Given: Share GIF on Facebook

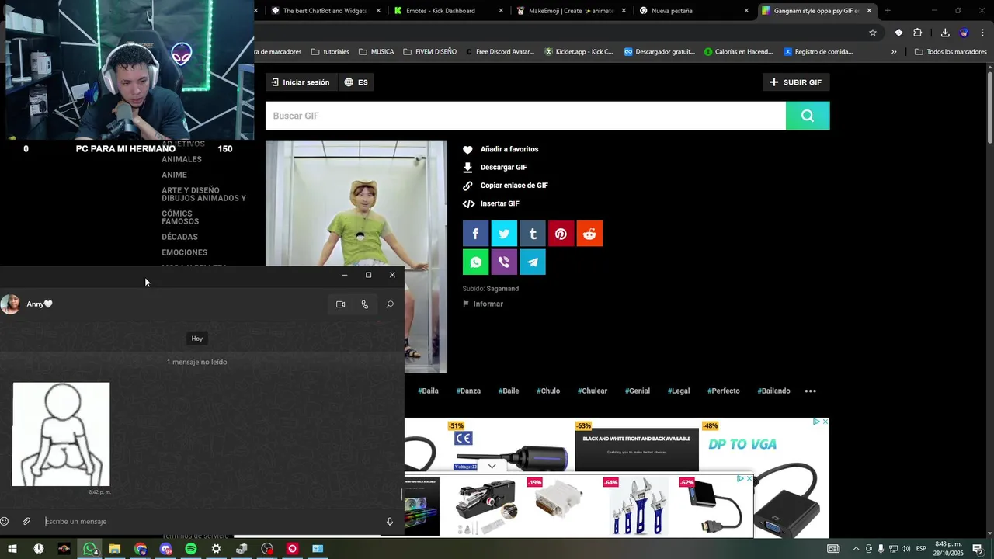Looking at the screenshot, I should [x=476, y=234].
